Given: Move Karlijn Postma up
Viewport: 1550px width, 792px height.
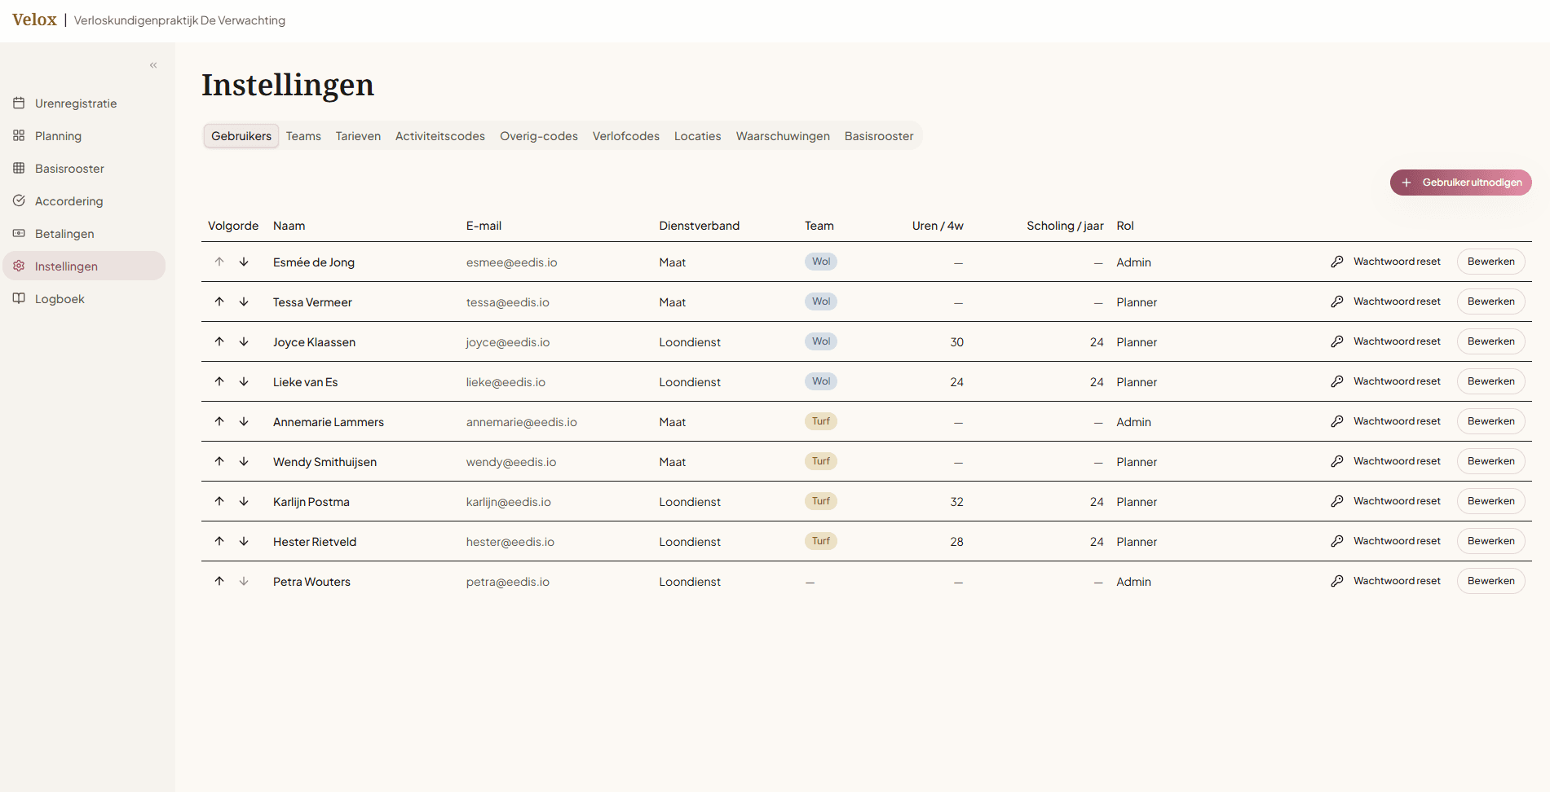Looking at the screenshot, I should [x=219, y=501].
